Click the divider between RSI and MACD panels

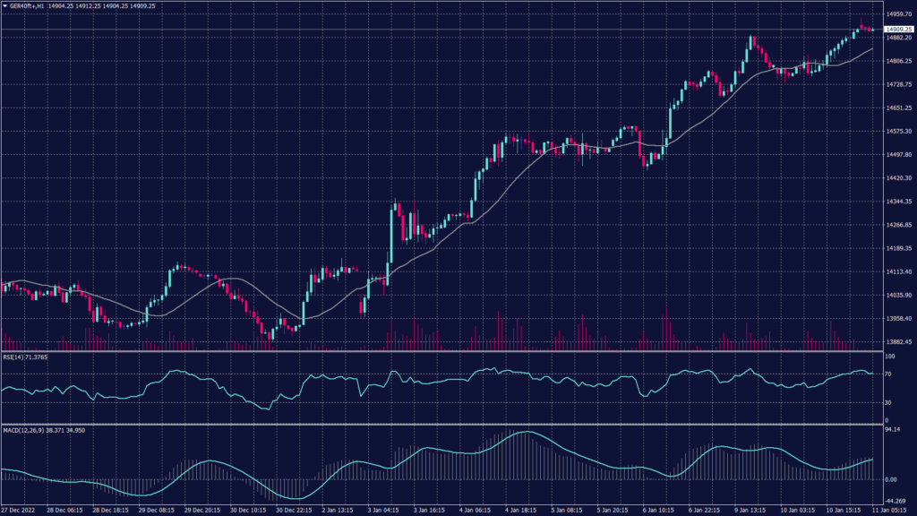(x=439, y=425)
